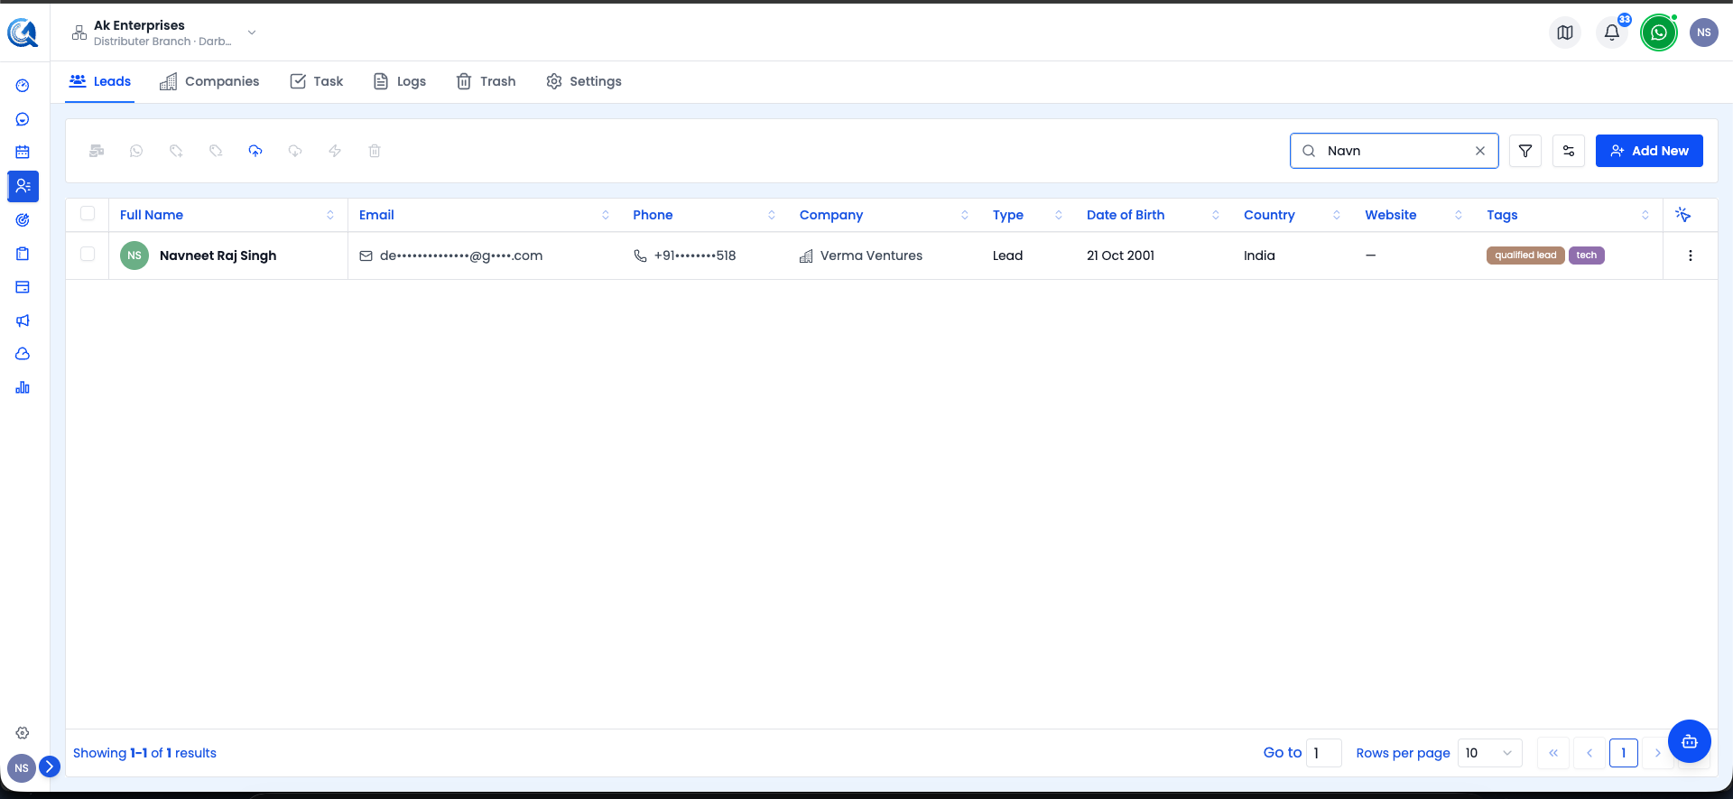Open the target goals icon in sidebar
1733x799 pixels.
23,219
